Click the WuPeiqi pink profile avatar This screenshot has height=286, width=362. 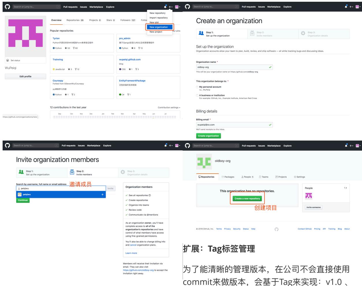point(25,36)
